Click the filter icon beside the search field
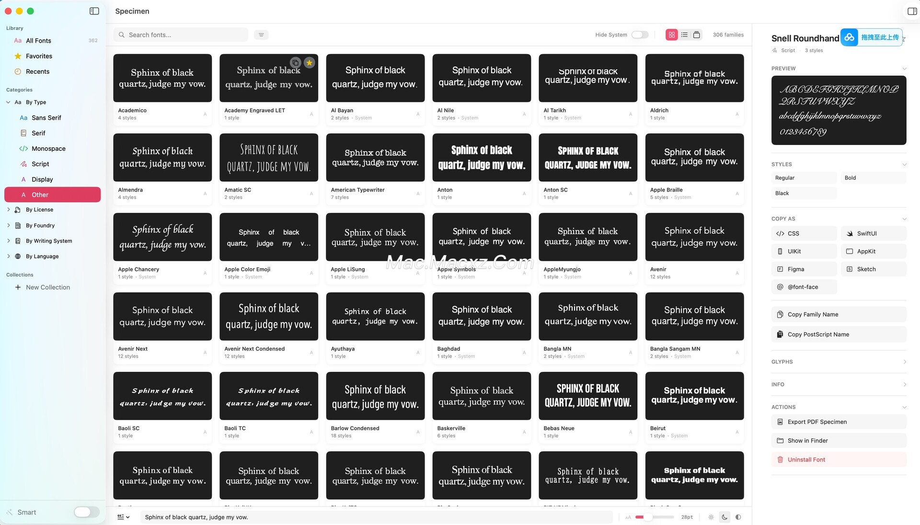 (x=261, y=35)
